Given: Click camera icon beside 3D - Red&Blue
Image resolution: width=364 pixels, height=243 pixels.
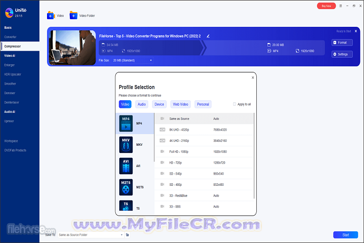Looking at the screenshot, I should click(x=162, y=195).
